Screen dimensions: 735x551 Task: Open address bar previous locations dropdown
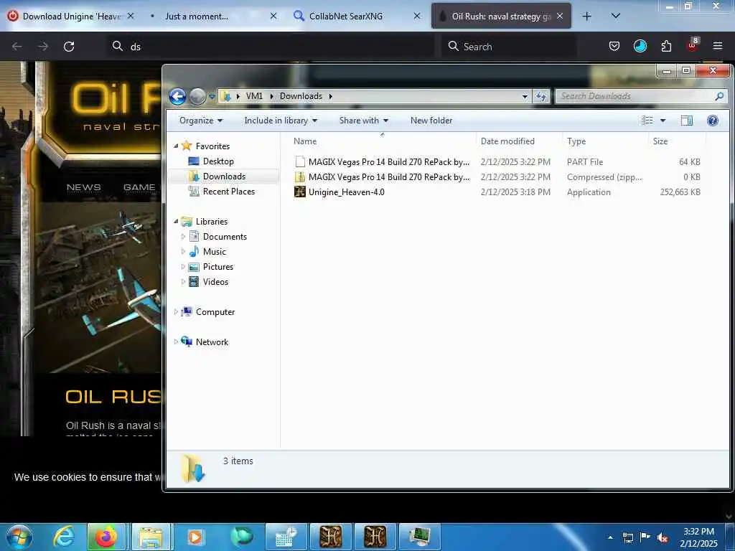pyautogui.click(x=525, y=97)
